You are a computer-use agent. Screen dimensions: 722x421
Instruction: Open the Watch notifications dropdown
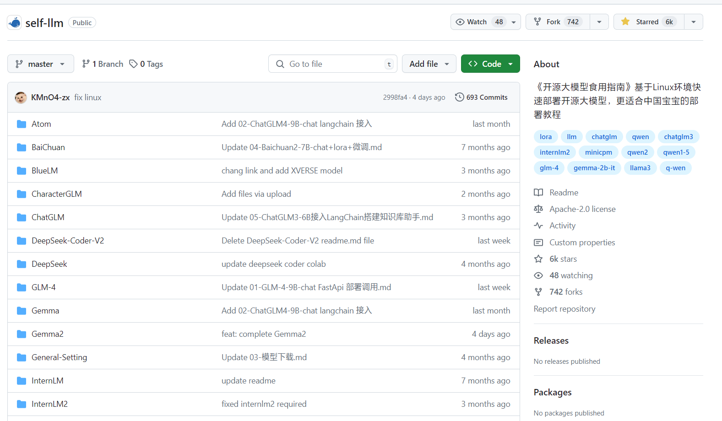click(x=486, y=22)
